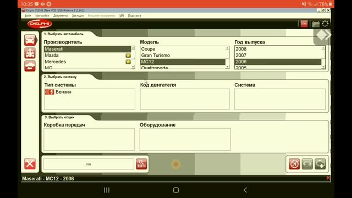
Task: Click the Бензин system type icon
Action: coord(50,92)
